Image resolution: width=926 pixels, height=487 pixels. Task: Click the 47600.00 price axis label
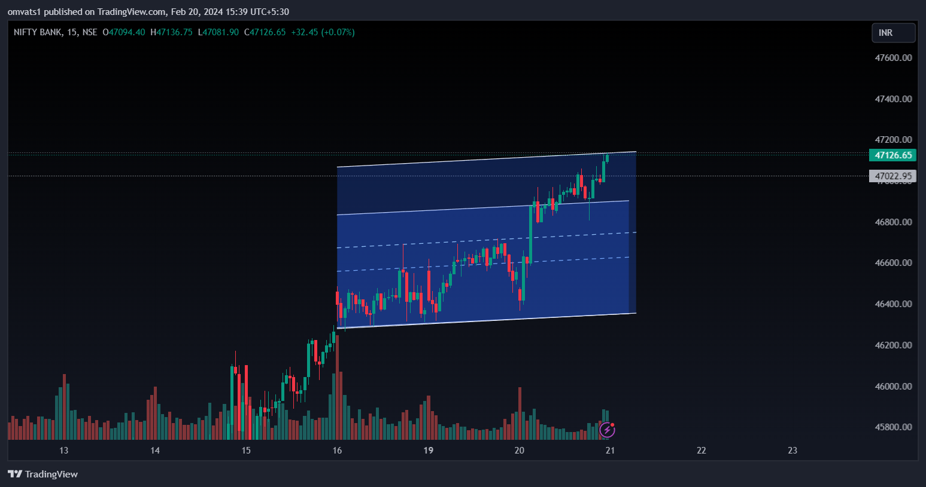pos(893,58)
